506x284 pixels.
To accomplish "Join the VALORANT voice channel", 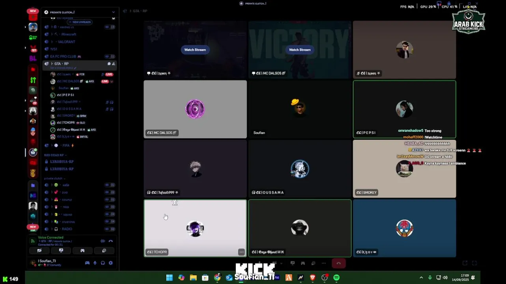I will 80,42.
